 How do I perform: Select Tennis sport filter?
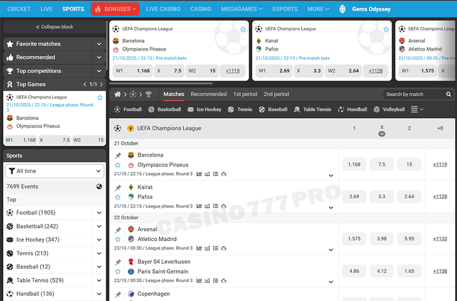240,109
